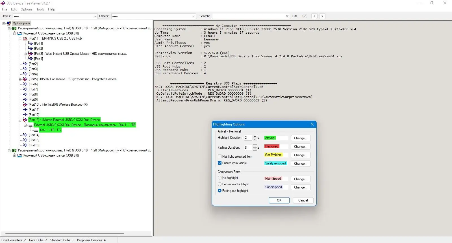Viewport: 452px width, 243px height.
Task: Close the Highlighting Options dialog
Action: coord(312,124)
